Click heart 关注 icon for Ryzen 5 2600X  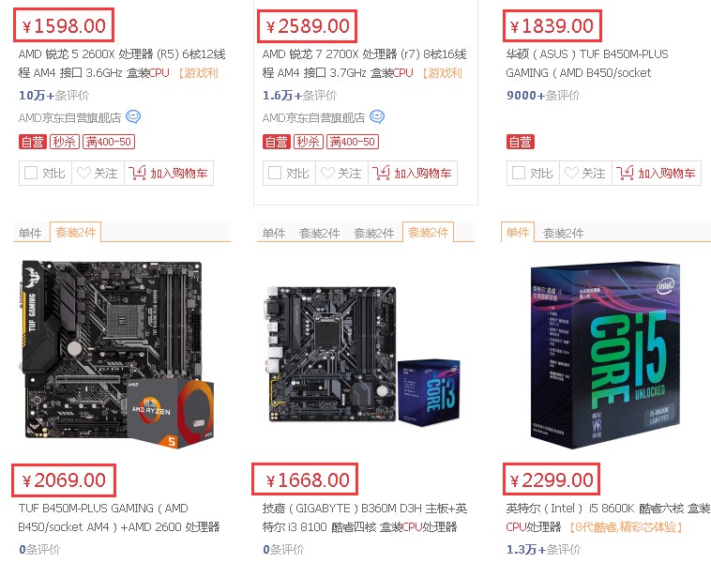click(x=83, y=173)
